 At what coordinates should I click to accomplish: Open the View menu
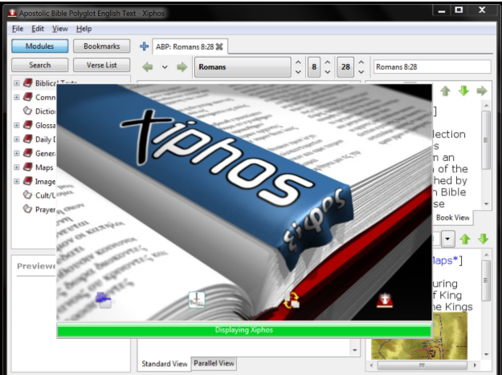[x=60, y=29]
